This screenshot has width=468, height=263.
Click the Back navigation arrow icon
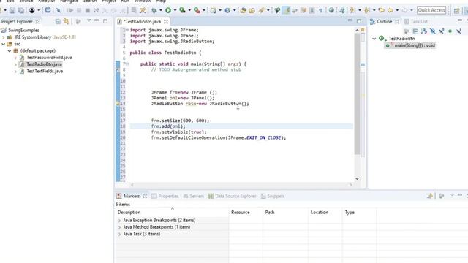(x=390, y=10)
